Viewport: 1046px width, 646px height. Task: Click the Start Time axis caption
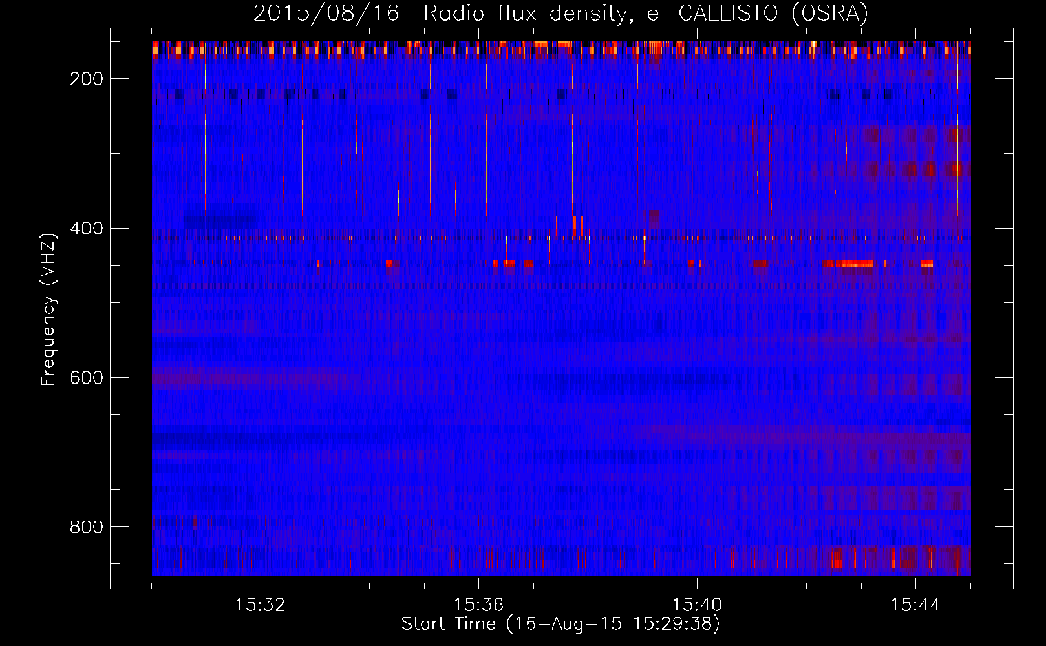pyautogui.click(x=560, y=624)
